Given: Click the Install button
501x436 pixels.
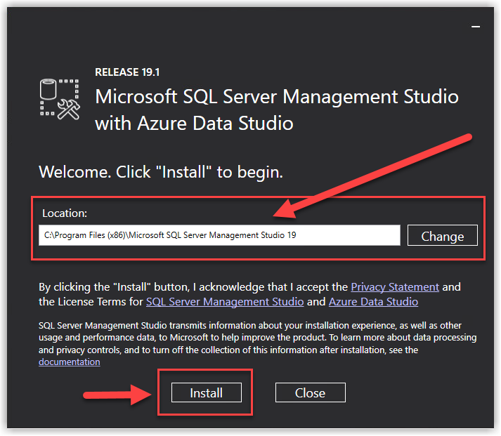Looking at the screenshot, I should (207, 392).
